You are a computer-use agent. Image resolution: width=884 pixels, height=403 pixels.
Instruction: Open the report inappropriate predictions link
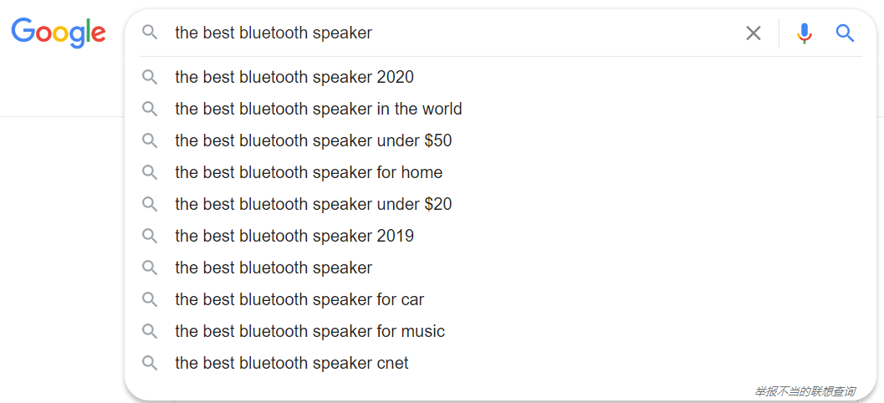coord(805,391)
